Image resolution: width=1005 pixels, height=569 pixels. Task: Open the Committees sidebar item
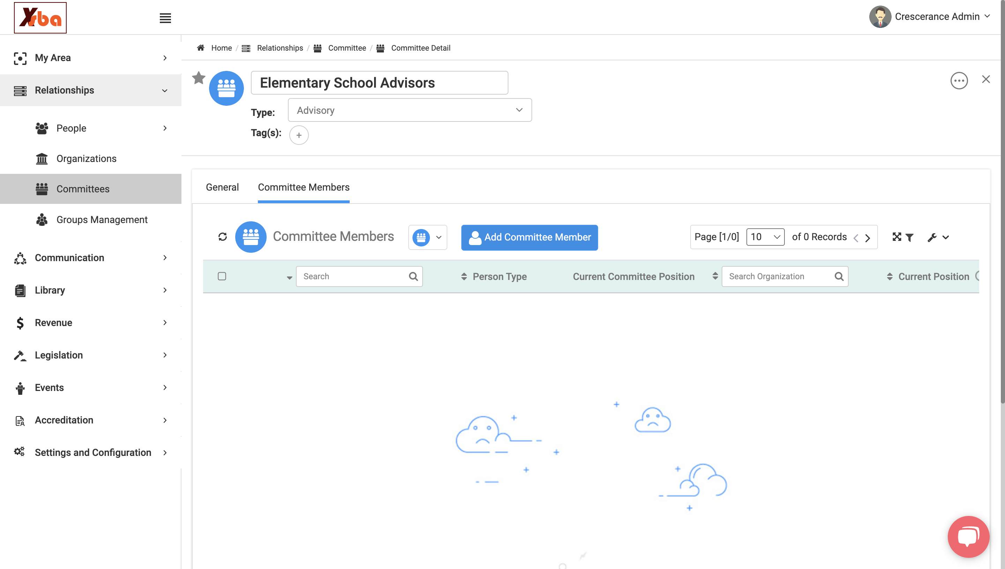pos(91,189)
